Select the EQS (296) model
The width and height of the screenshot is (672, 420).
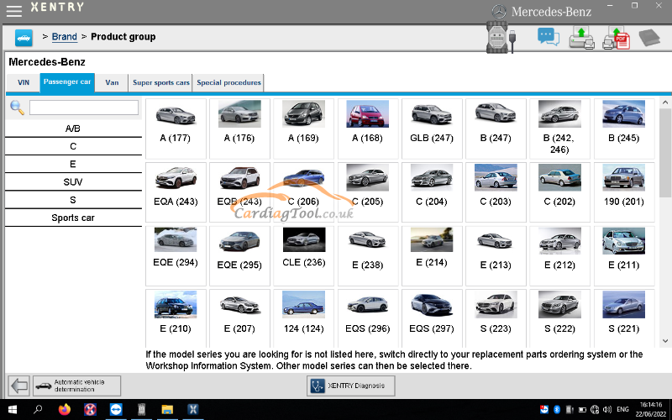[x=368, y=318]
